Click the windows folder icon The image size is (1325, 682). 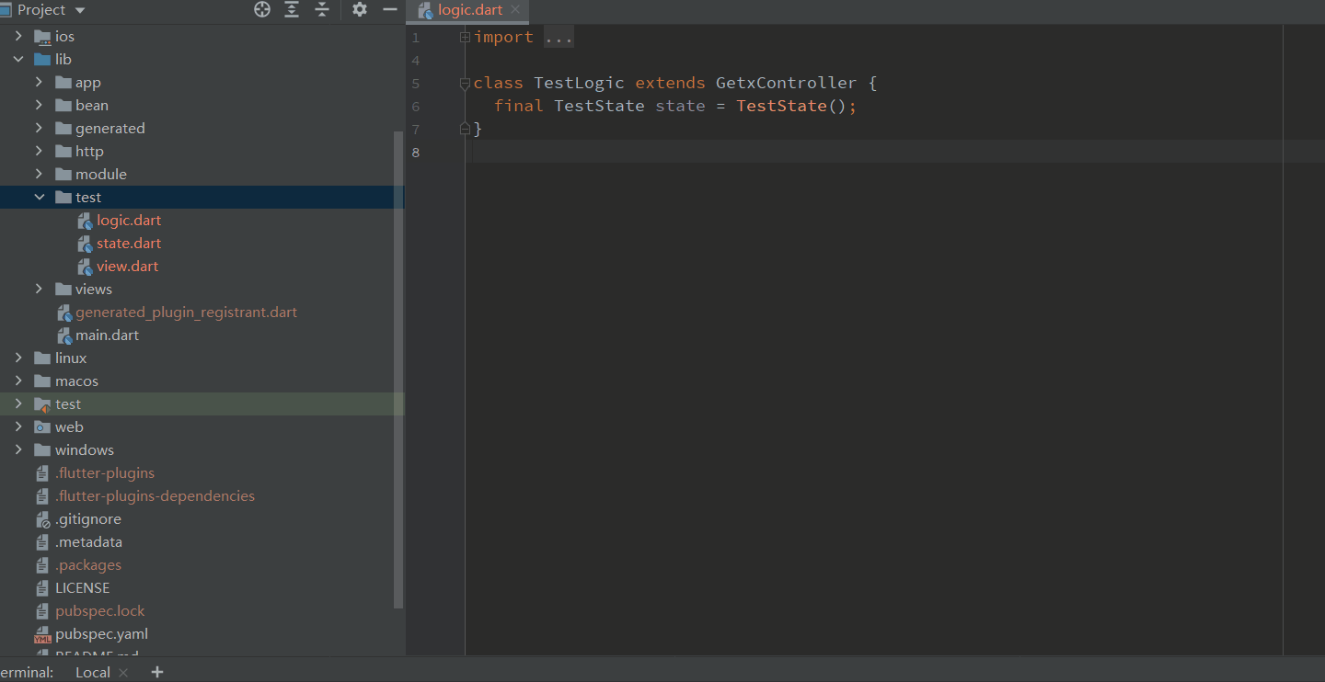pyautogui.click(x=42, y=449)
